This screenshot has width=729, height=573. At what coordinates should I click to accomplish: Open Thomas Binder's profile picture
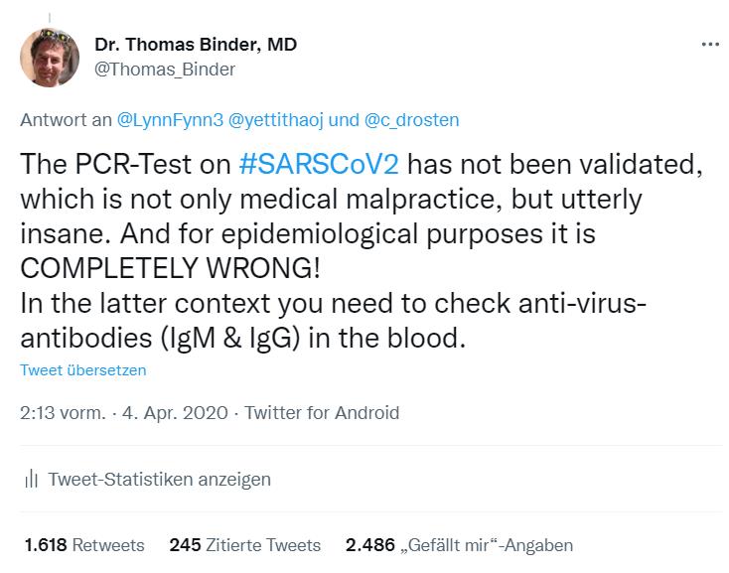click(x=50, y=59)
